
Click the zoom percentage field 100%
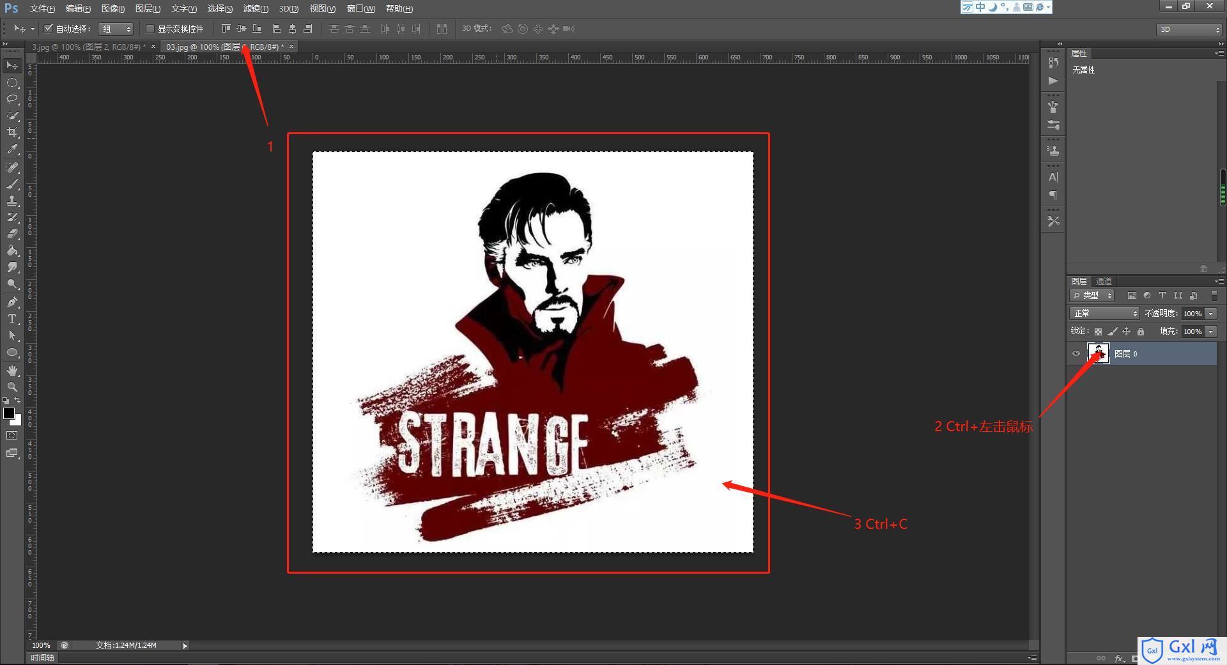[x=41, y=646]
